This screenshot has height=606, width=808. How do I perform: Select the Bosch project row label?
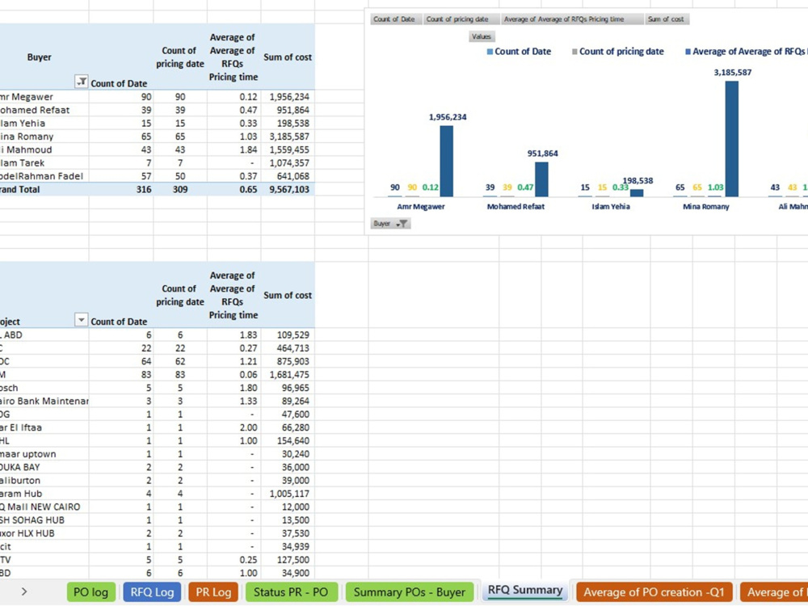(44, 388)
